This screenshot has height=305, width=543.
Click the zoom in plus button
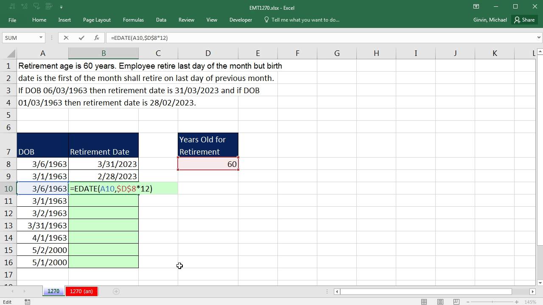(x=516, y=302)
